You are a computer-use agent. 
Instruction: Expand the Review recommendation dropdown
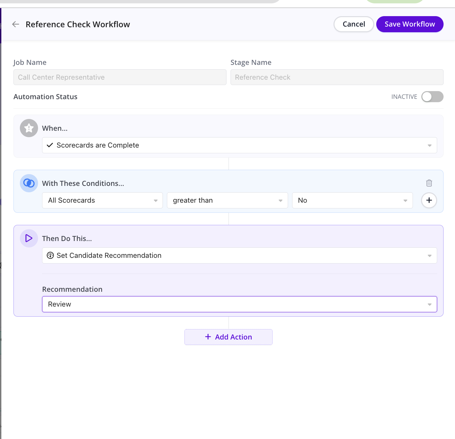pyautogui.click(x=239, y=304)
